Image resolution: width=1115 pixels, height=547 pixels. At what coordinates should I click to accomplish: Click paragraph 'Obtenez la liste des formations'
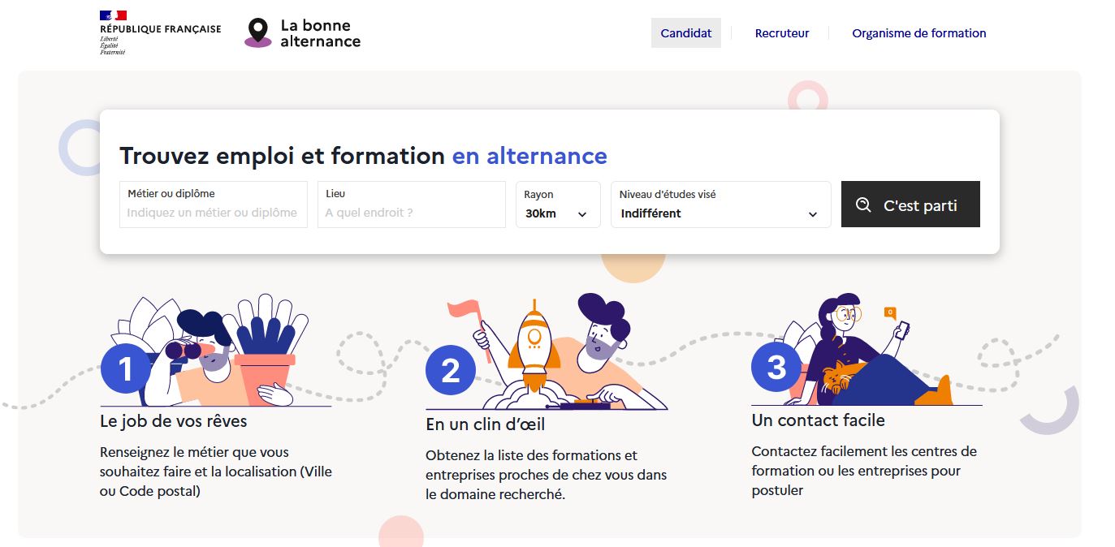tap(547, 475)
